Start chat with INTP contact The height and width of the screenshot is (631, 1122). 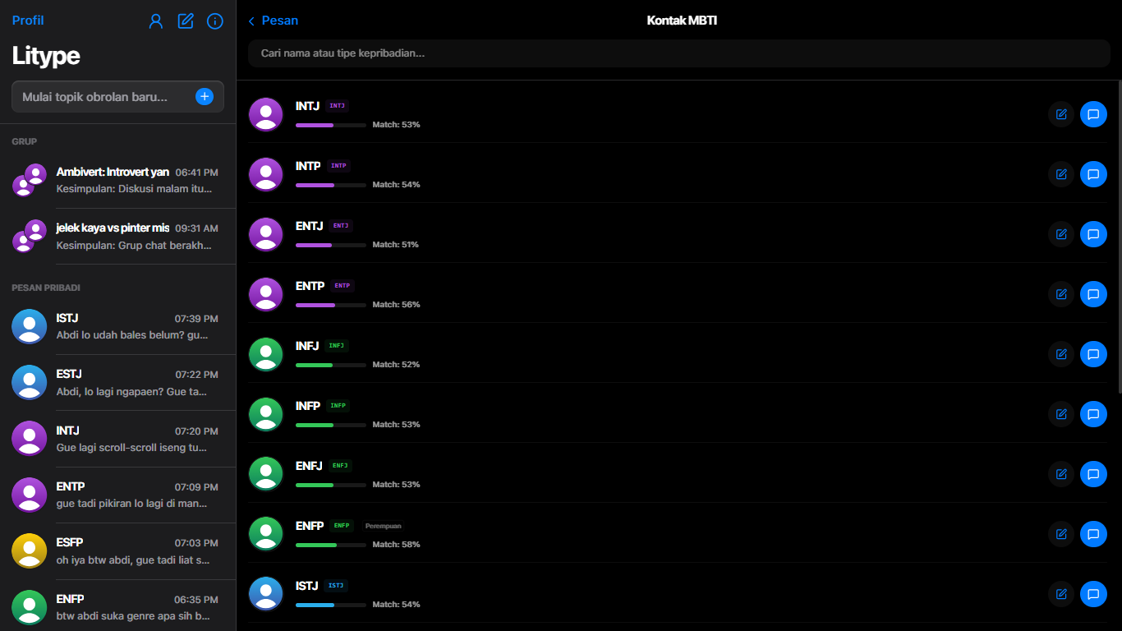pos(1093,174)
